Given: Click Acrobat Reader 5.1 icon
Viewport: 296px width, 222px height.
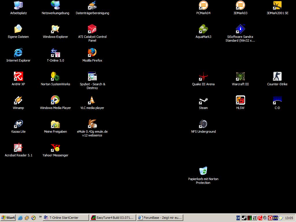Looking at the screenshot, I should [18, 150].
